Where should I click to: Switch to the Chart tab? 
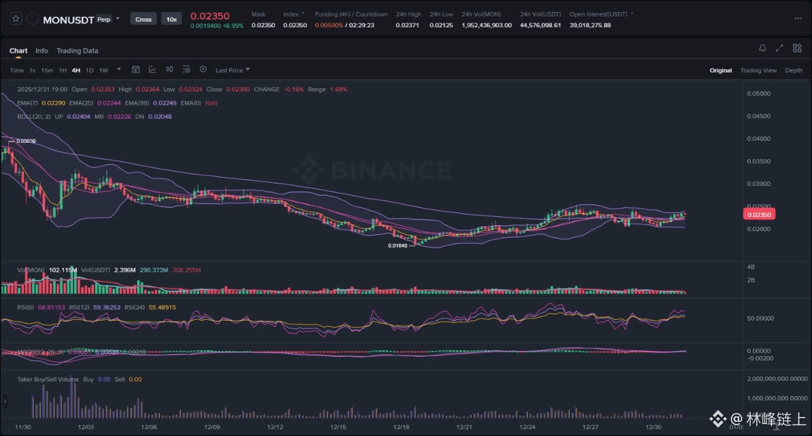point(18,51)
